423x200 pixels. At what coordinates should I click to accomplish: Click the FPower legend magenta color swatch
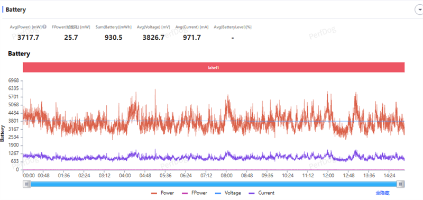pos(186,193)
